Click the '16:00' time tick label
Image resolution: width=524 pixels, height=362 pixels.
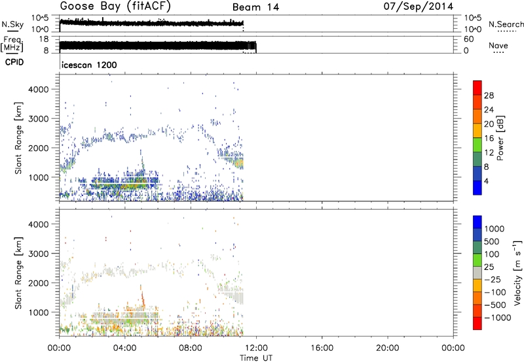coord(322,348)
